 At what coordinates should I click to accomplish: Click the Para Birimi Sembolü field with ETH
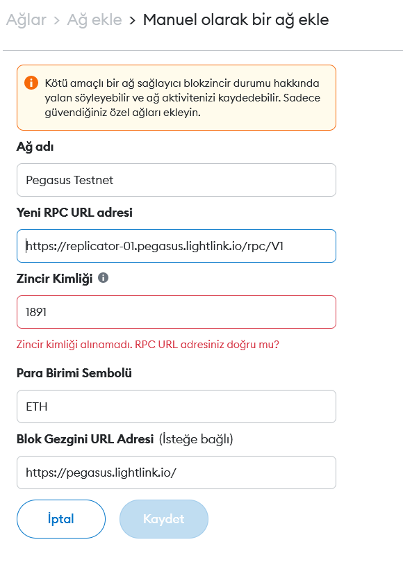(x=176, y=406)
